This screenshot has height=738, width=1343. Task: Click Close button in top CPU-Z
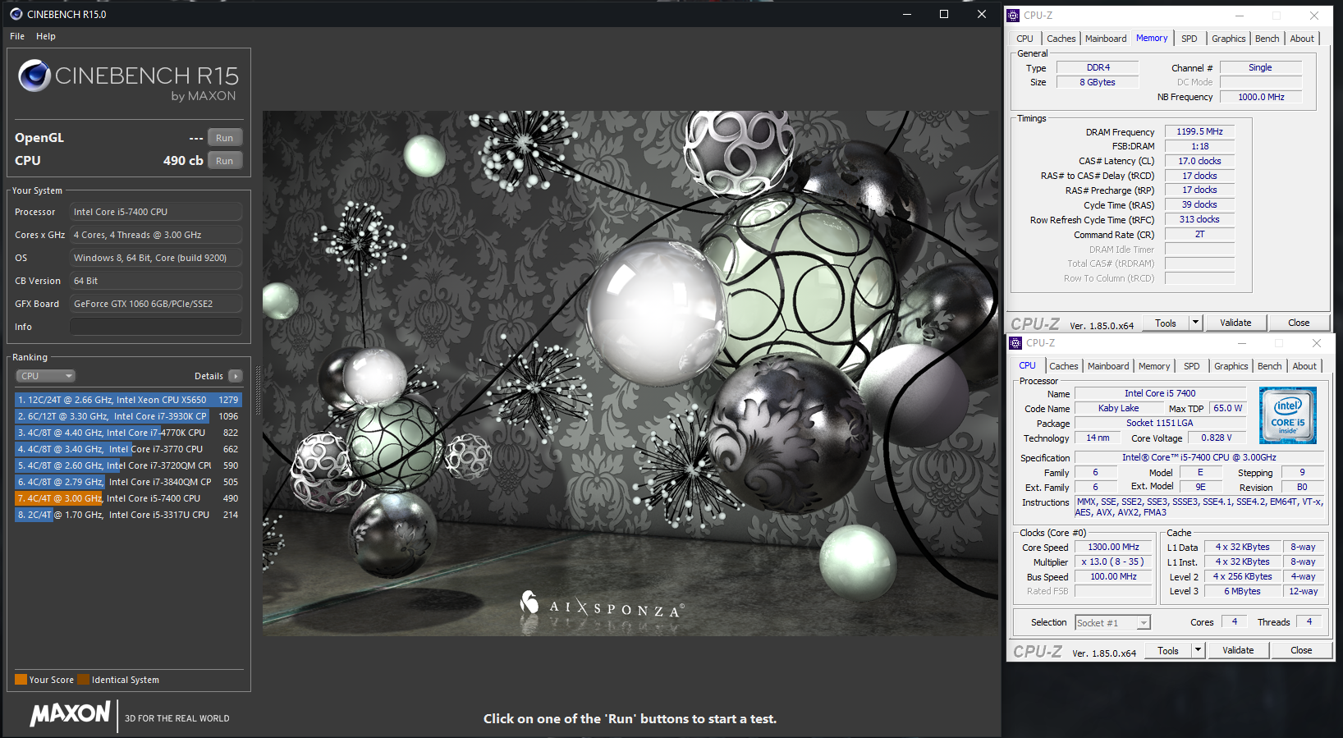pos(1299,323)
